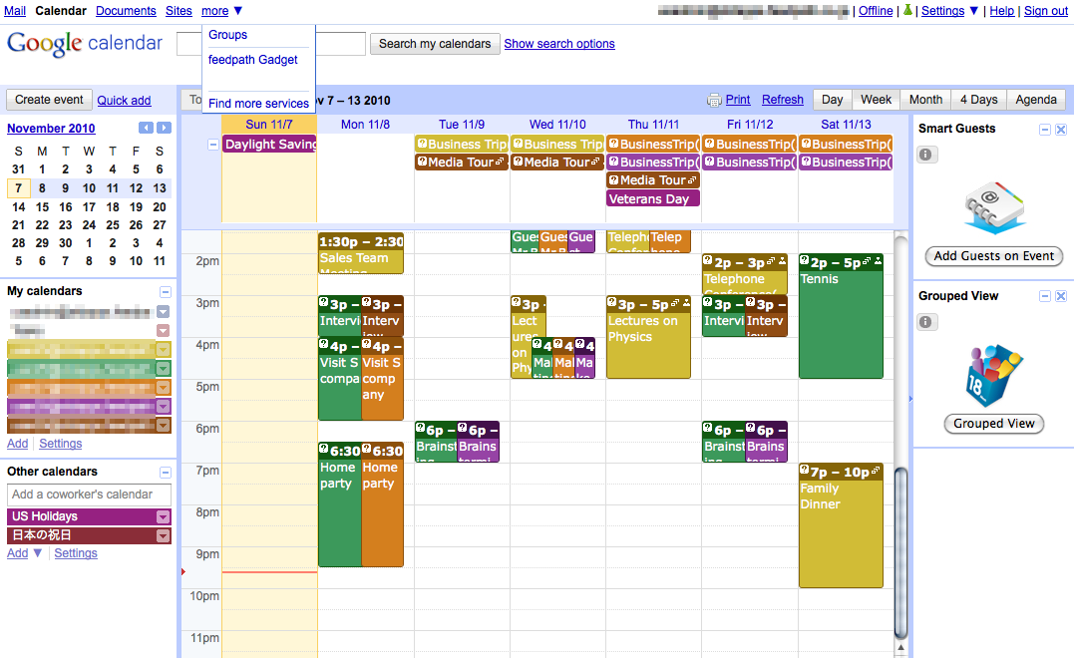
Task: Open the green calendar's dropdown arrow
Action: (x=163, y=368)
